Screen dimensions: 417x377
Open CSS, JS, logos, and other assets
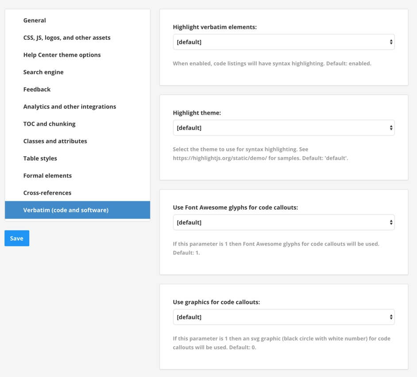(67, 38)
